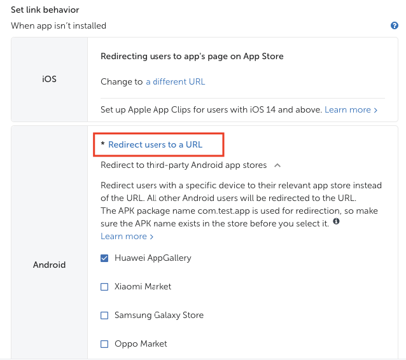
Task: Check the Oppo Market checkbox
Action: point(104,344)
